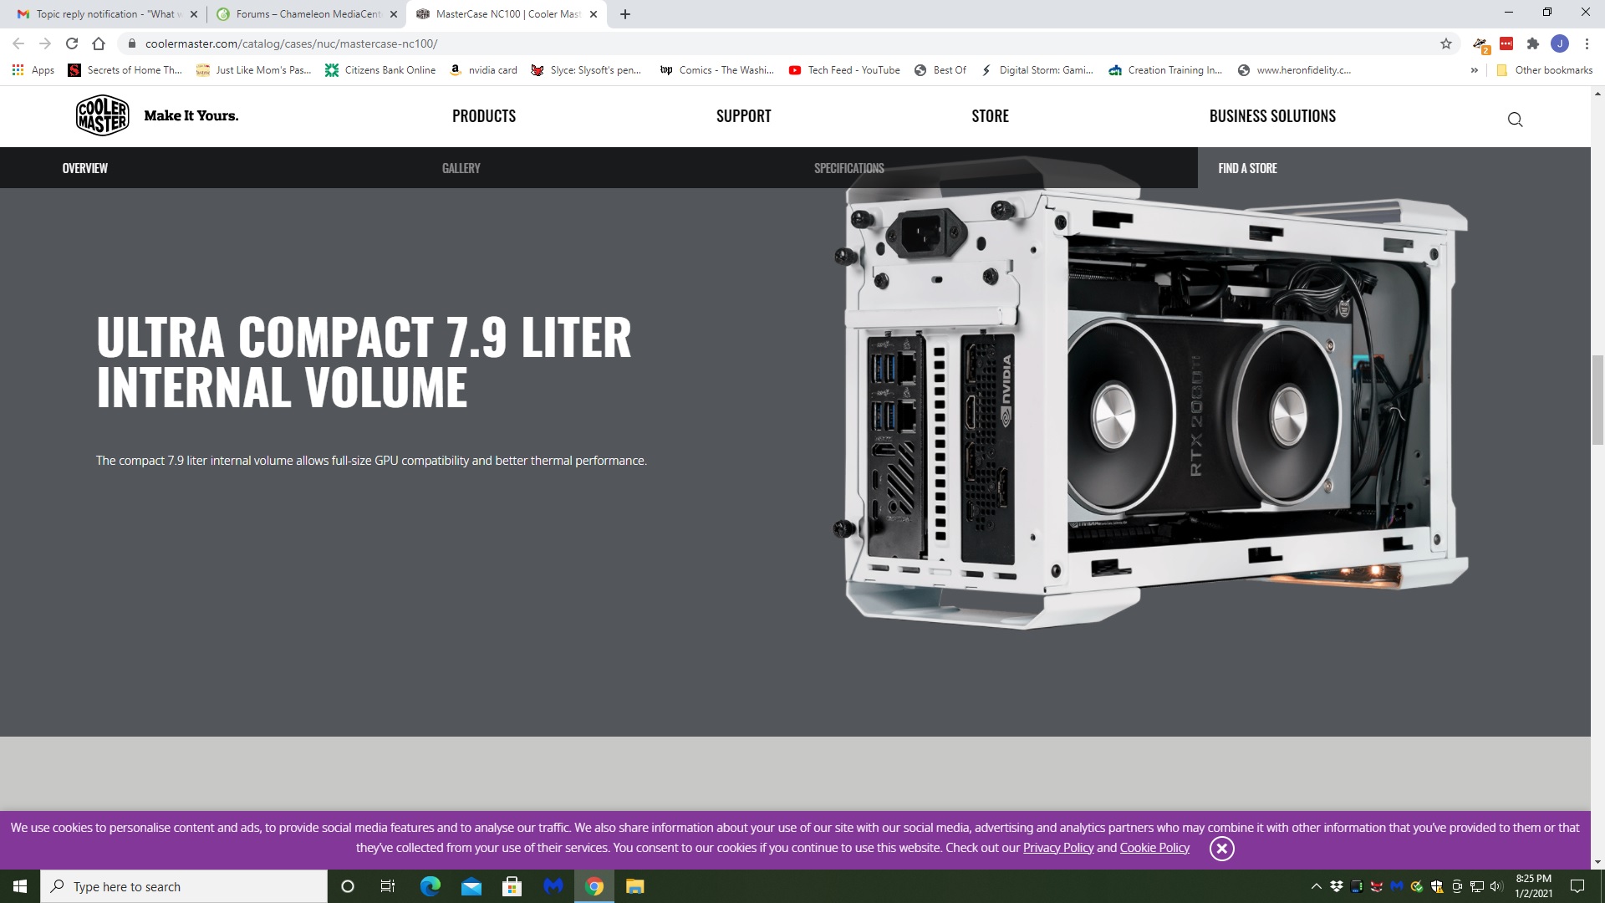Open the nvidia card bookmark
The width and height of the screenshot is (1605, 903).
tap(483, 70)
